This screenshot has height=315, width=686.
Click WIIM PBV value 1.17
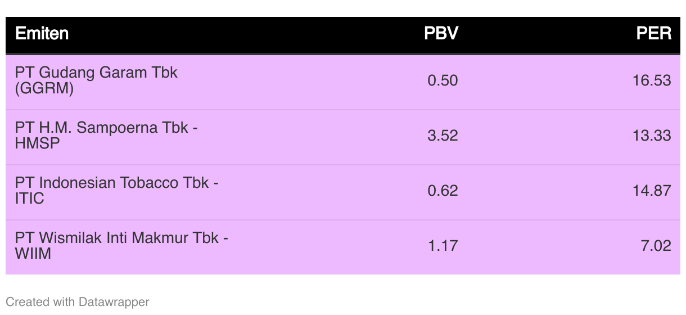[443, 246]
